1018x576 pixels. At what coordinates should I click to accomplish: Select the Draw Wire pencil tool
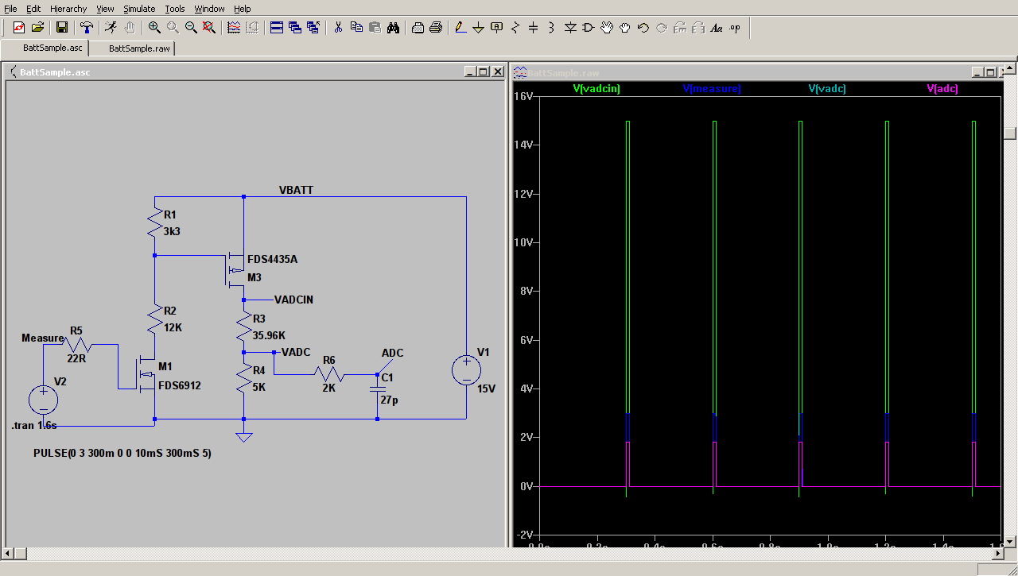(x=460, y=28)
